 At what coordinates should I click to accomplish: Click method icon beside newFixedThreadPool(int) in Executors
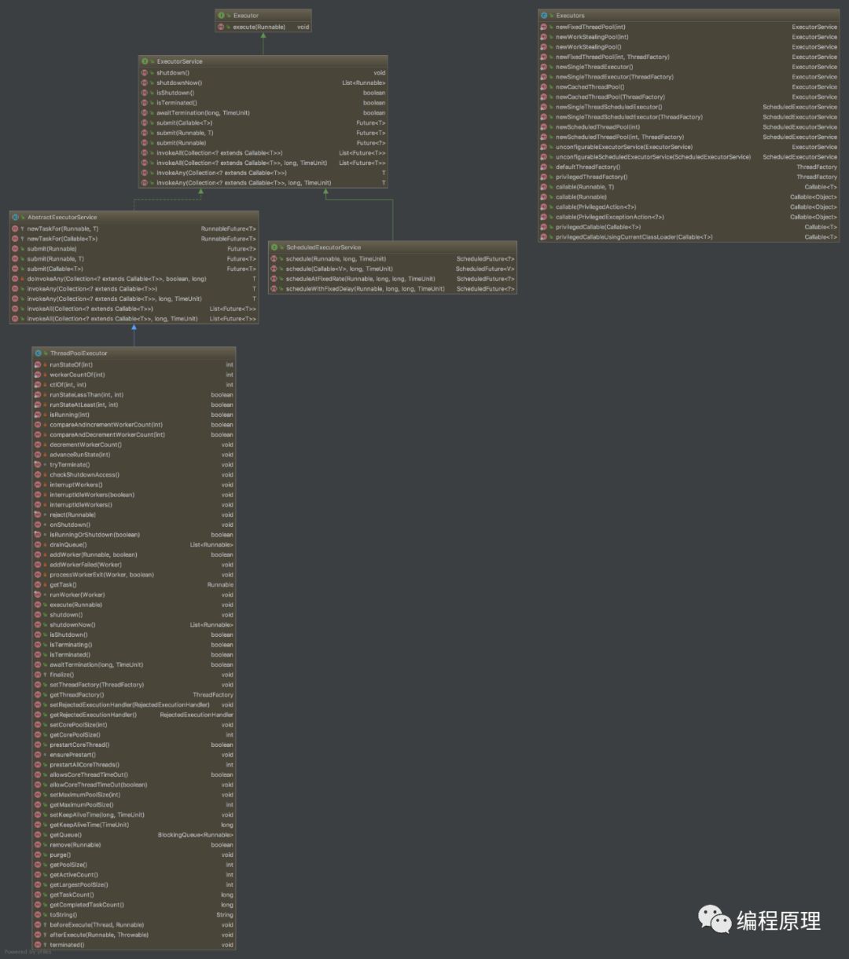pyautogui.click(x=544, y=27)
